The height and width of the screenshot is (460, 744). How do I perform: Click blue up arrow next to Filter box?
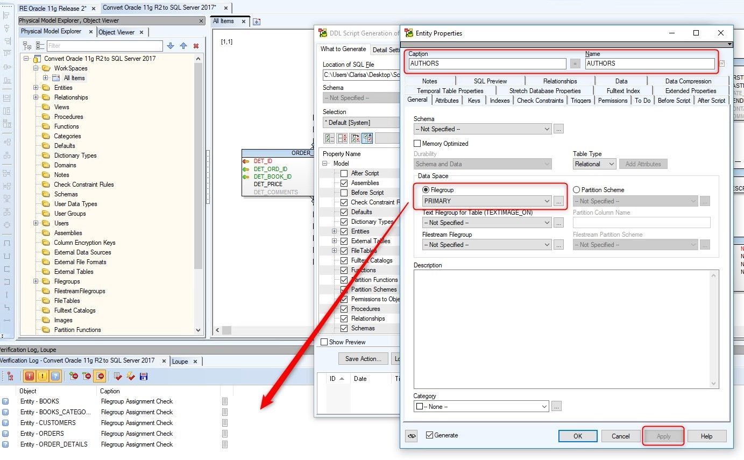click(x=183, y=46)
